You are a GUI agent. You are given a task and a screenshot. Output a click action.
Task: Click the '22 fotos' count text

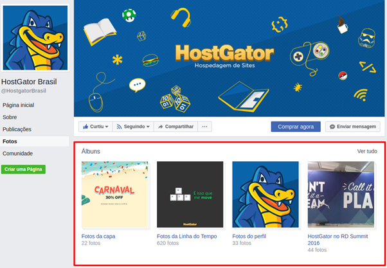pos(91,243)
